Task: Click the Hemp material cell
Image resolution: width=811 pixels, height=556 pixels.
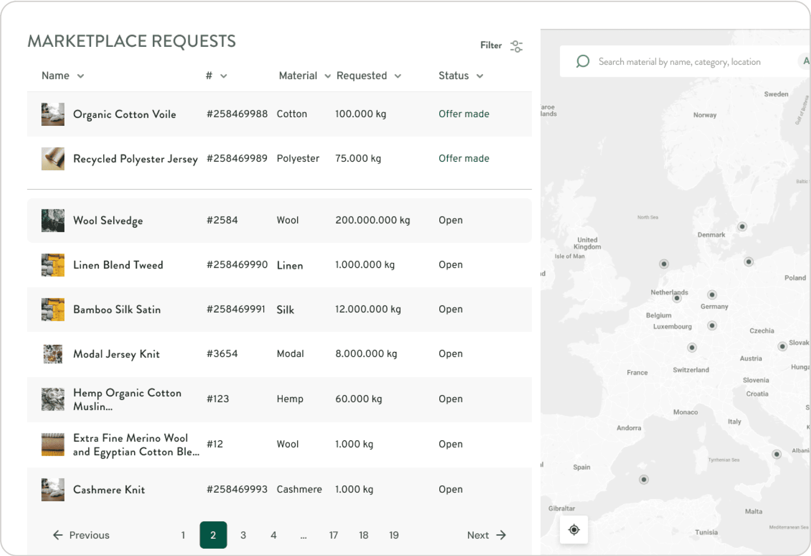Action: coord(290,399)
